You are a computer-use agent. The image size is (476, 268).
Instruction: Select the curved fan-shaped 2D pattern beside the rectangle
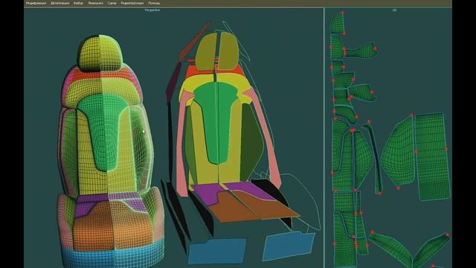[399, 152]
